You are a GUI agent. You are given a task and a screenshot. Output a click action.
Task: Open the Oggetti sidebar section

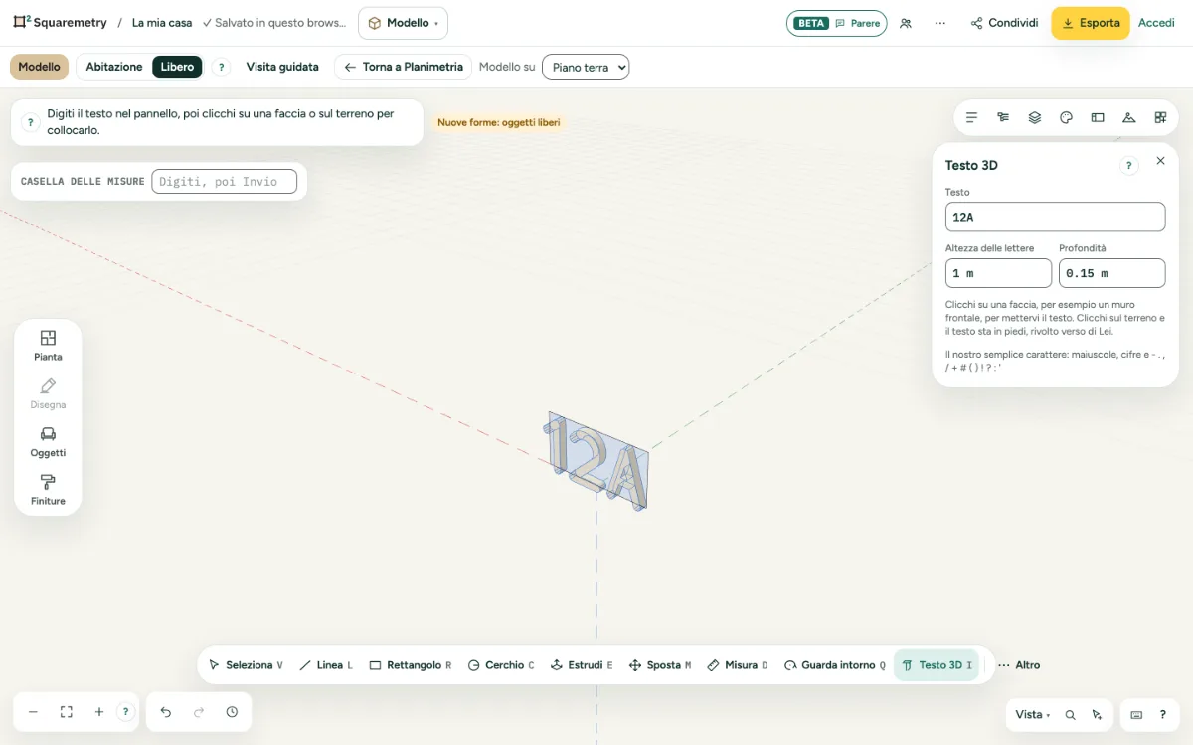[x=48, y=441]
